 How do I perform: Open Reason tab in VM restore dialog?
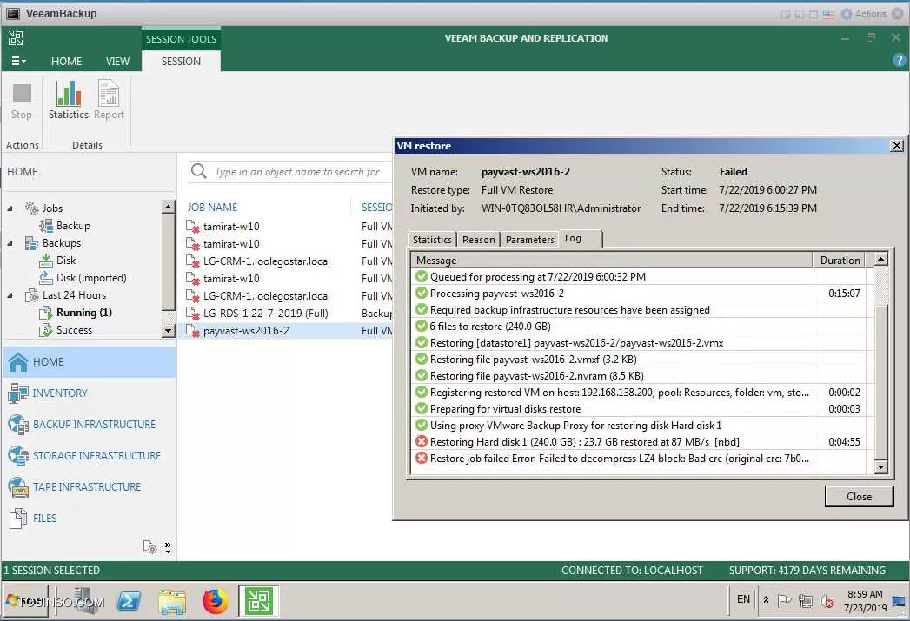pos(478,240)
